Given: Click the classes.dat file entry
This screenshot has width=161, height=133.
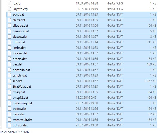Looking at the screenshot, I should pyautogui.click(x=20, y=37).
